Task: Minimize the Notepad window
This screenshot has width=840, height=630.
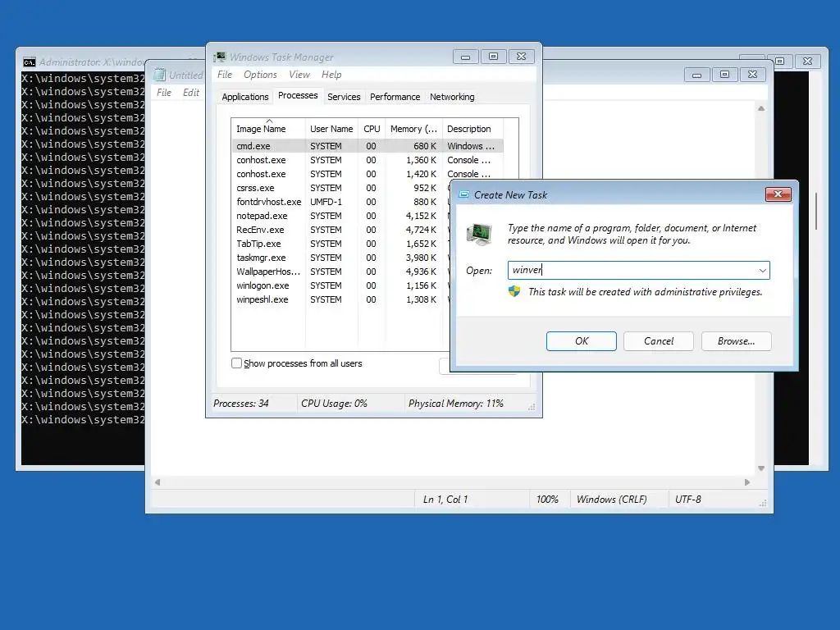Action: click(x=697, y=75)
